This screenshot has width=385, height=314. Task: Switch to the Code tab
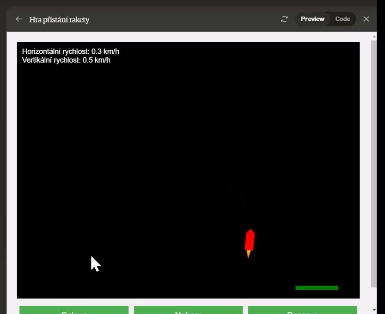point(342,19)
